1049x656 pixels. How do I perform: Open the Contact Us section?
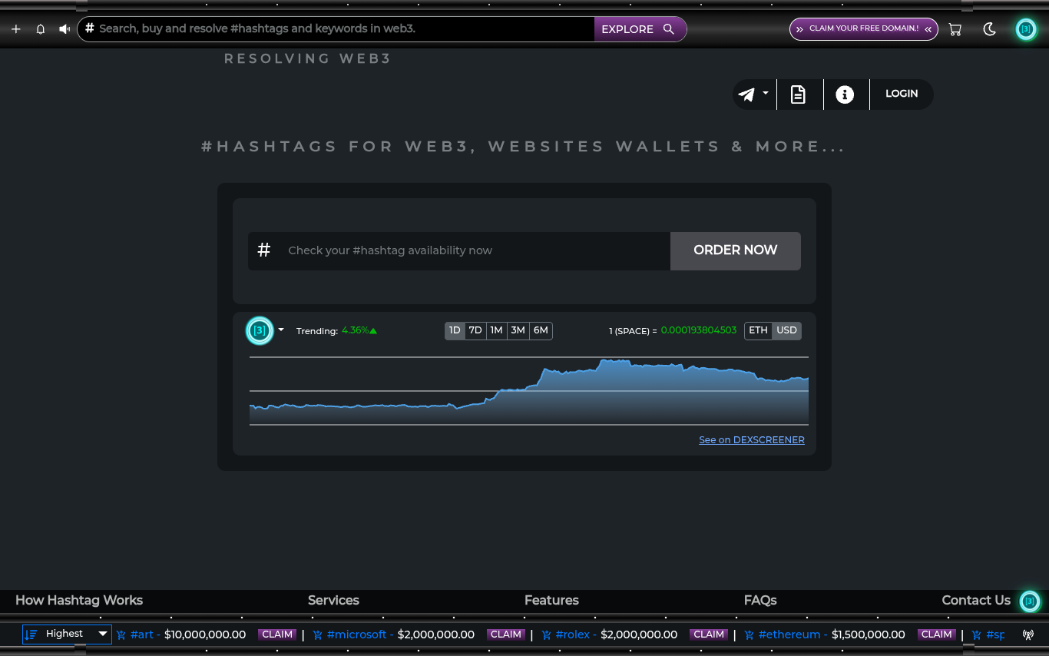[976, 601]
